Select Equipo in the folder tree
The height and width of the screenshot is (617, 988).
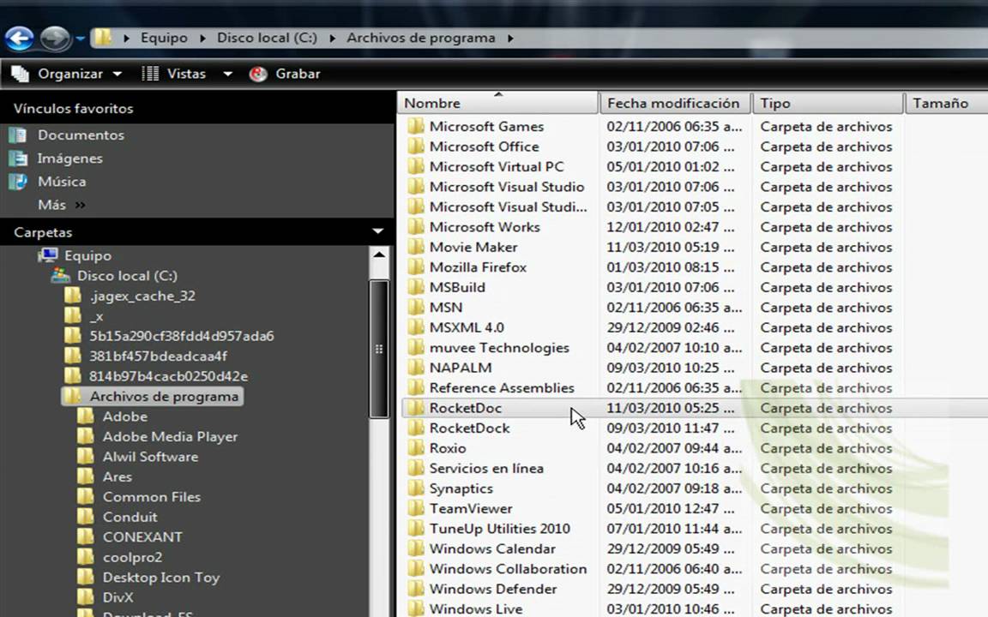point(87,255)
